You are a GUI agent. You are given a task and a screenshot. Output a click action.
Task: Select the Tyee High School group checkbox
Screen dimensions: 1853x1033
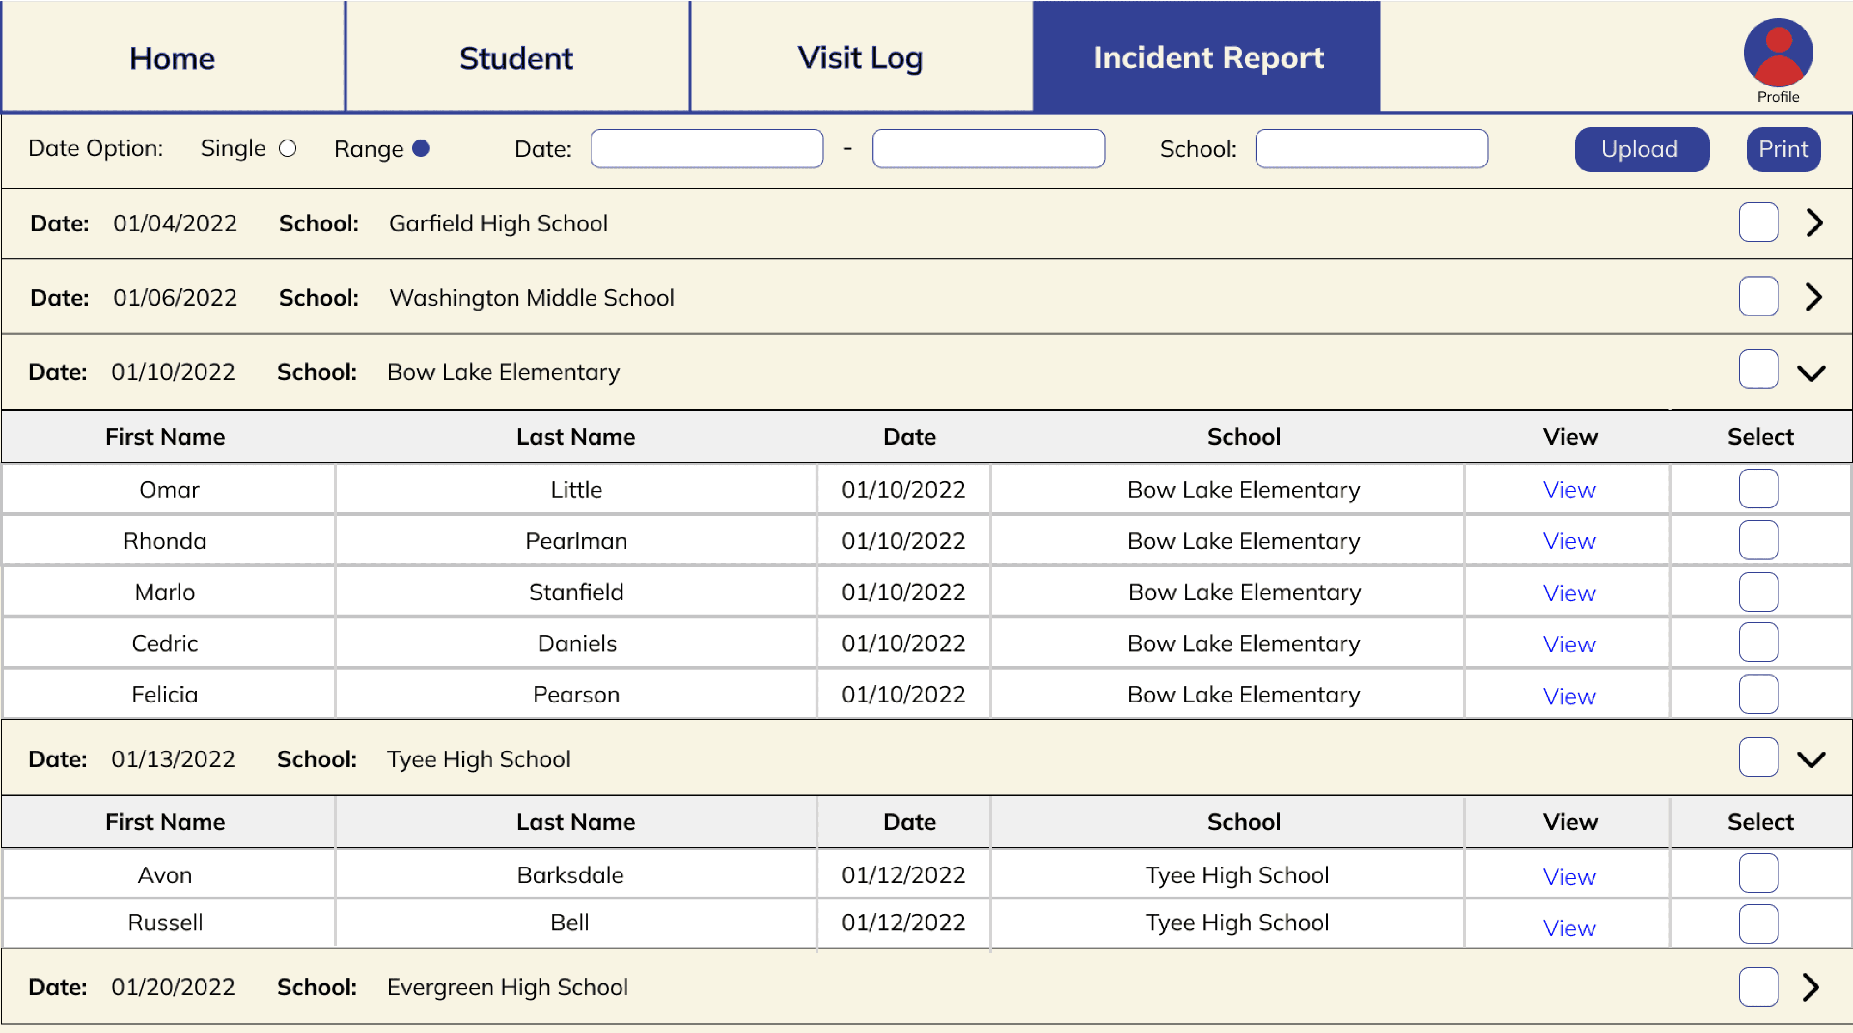[1758, 757]
